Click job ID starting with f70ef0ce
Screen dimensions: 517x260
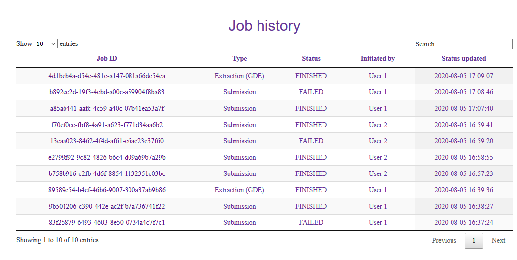coord(107,125)
